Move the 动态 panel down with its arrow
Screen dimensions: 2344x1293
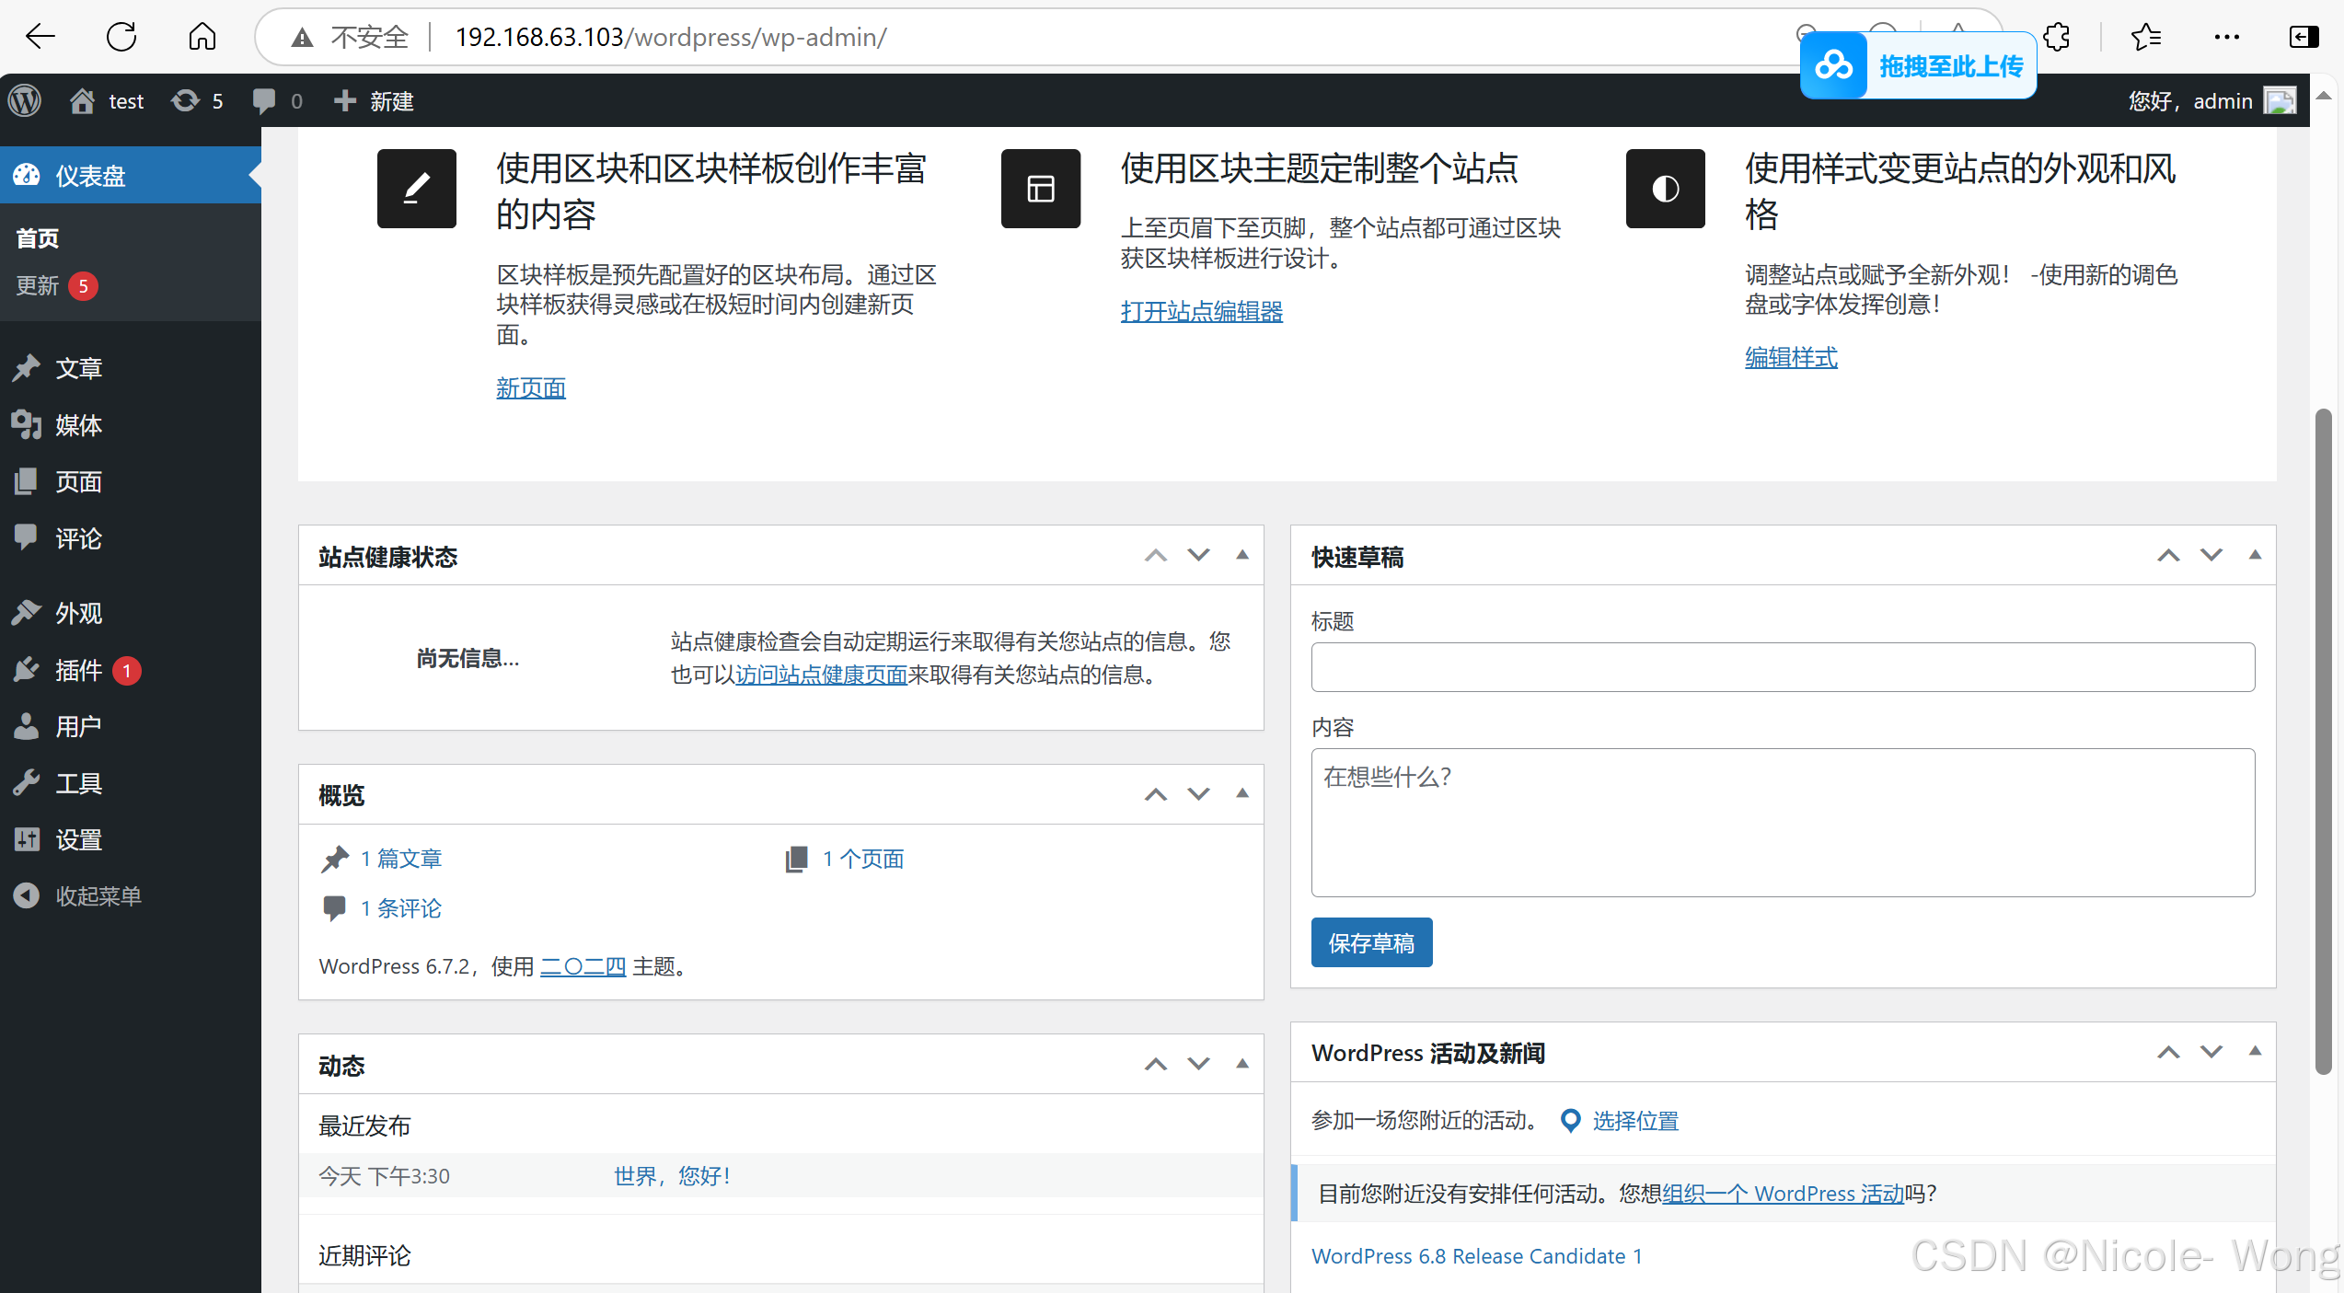coord(1197,1064)
